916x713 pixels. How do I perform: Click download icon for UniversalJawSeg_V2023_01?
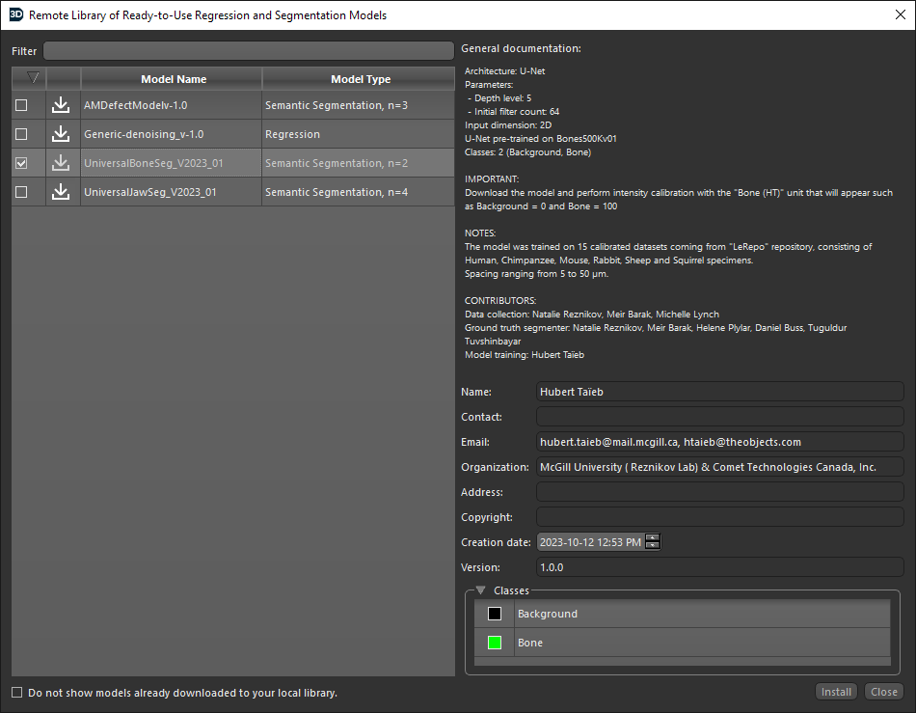pyautogui.click(x=61, y=192)
